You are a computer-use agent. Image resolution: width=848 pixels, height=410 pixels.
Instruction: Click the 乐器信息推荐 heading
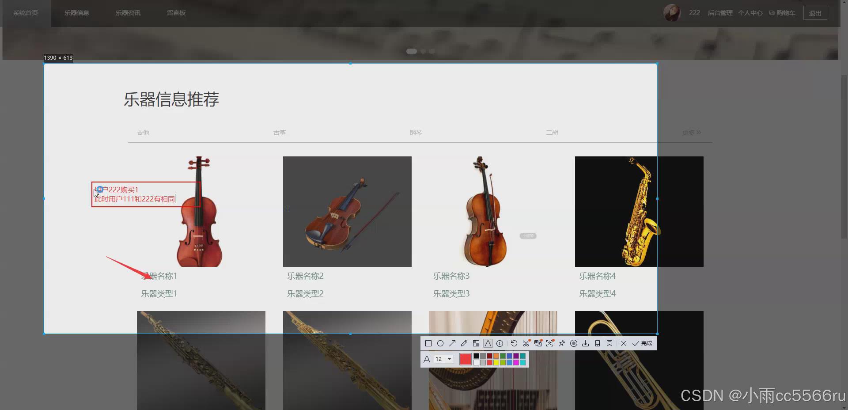171,99
